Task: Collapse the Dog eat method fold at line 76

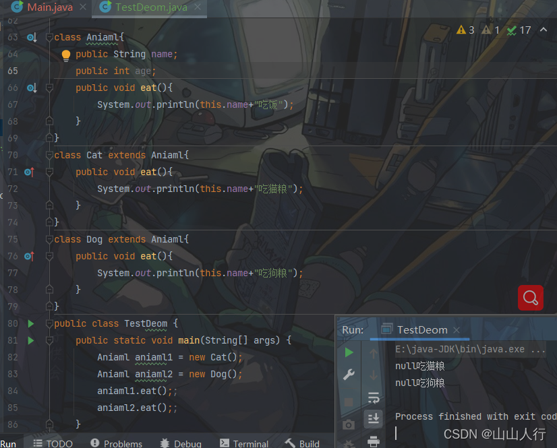Action: point(49,256)
